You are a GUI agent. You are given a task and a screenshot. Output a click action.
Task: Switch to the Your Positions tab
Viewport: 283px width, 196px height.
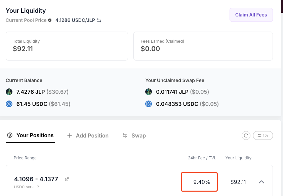point(30,135)
